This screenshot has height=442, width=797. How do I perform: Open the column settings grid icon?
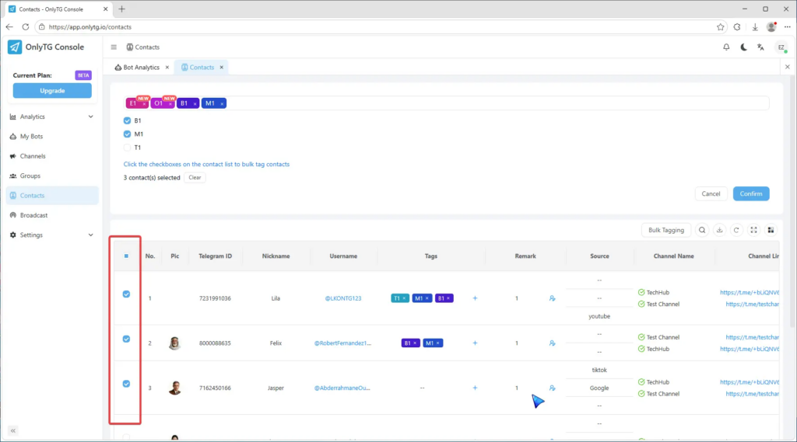(771, 230)
